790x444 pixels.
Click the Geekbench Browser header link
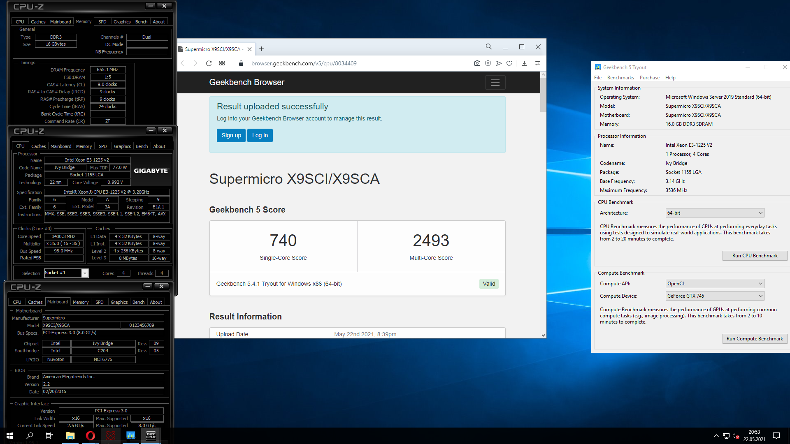point(247,82)
